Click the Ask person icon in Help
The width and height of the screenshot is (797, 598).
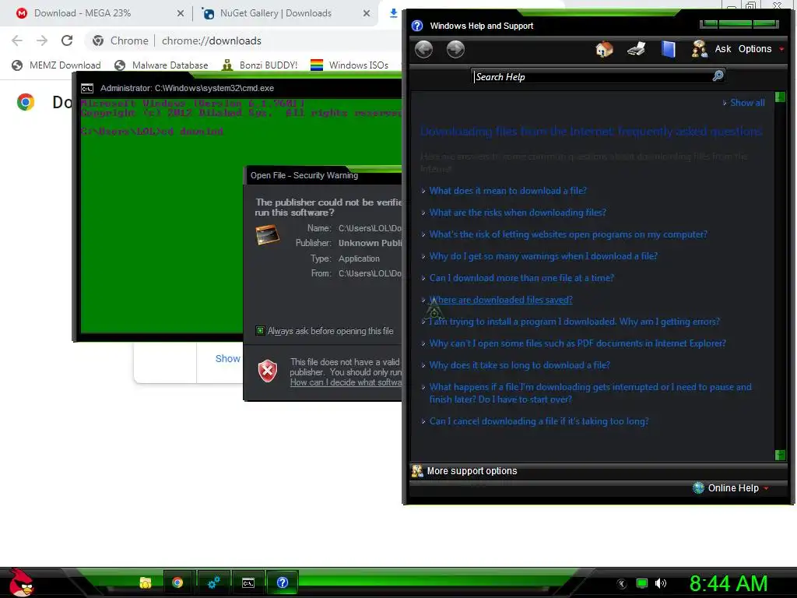tap(700, 49)
